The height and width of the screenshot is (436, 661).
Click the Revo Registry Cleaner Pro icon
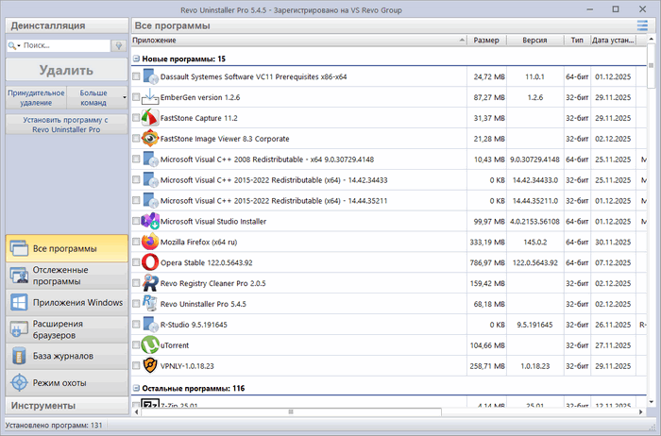pyautogui.click(x=151, y=283)
